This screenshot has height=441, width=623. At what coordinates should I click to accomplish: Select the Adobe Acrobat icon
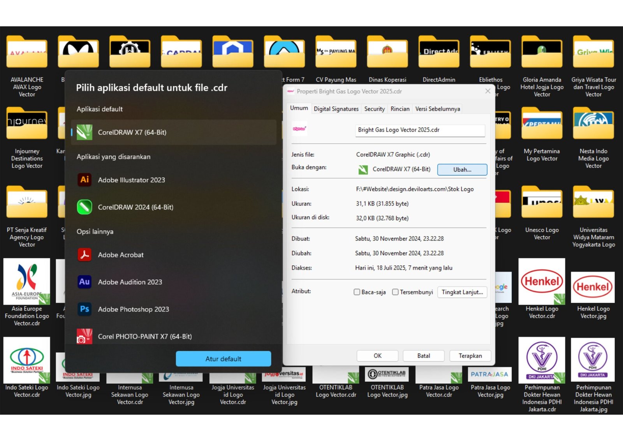point(84,255)
